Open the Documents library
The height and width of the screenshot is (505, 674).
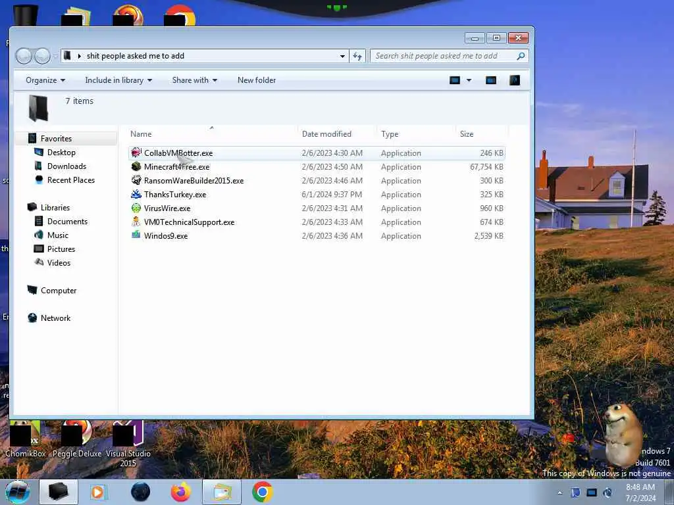(67, 221)
